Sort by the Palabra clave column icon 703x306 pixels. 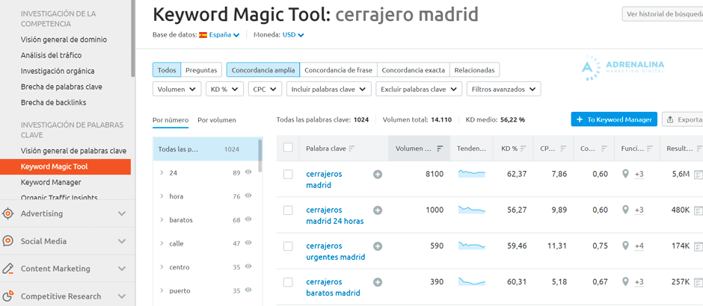[352, 149]
